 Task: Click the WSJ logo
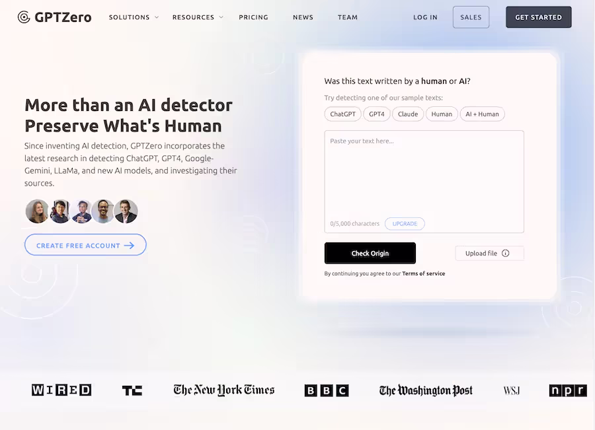tap(512, 390)
